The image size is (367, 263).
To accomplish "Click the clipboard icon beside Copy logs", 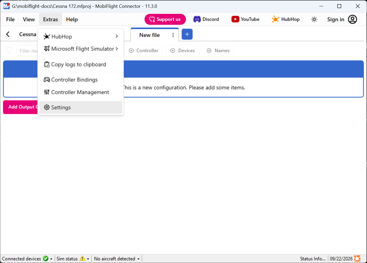I will [x=47, y=64].
